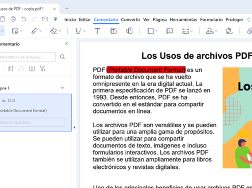Click the print icon in quick toolbar
Viewport: 252px width, 188px height.
(13, 19)
